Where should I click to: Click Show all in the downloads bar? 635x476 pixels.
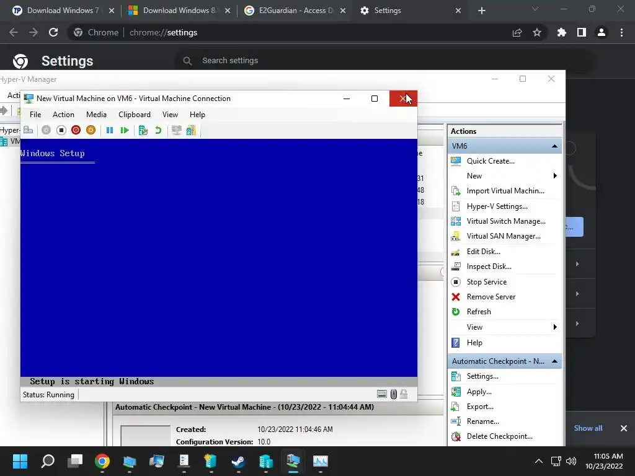[588, 428]
